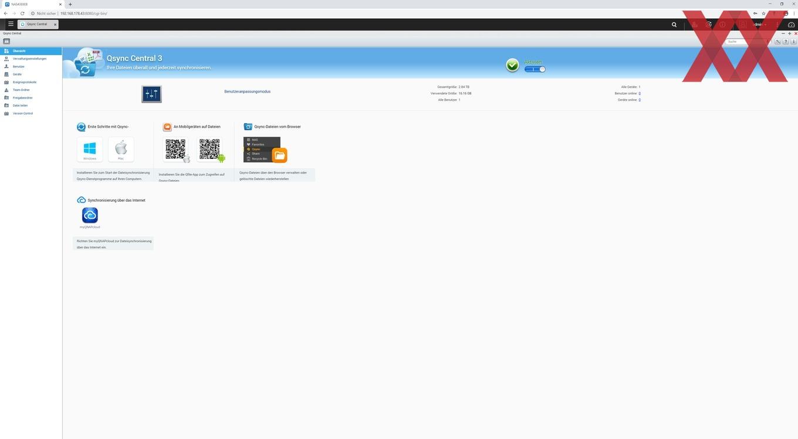Screen dimensions: 798x439
Task: Open a new browser tab
Action: (x=70, y=4)
